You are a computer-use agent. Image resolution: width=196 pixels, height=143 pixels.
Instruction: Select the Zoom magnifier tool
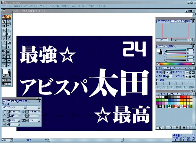[9, 65]
